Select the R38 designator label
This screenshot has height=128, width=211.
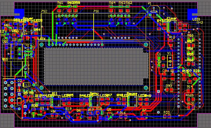(x=35, y=105)
